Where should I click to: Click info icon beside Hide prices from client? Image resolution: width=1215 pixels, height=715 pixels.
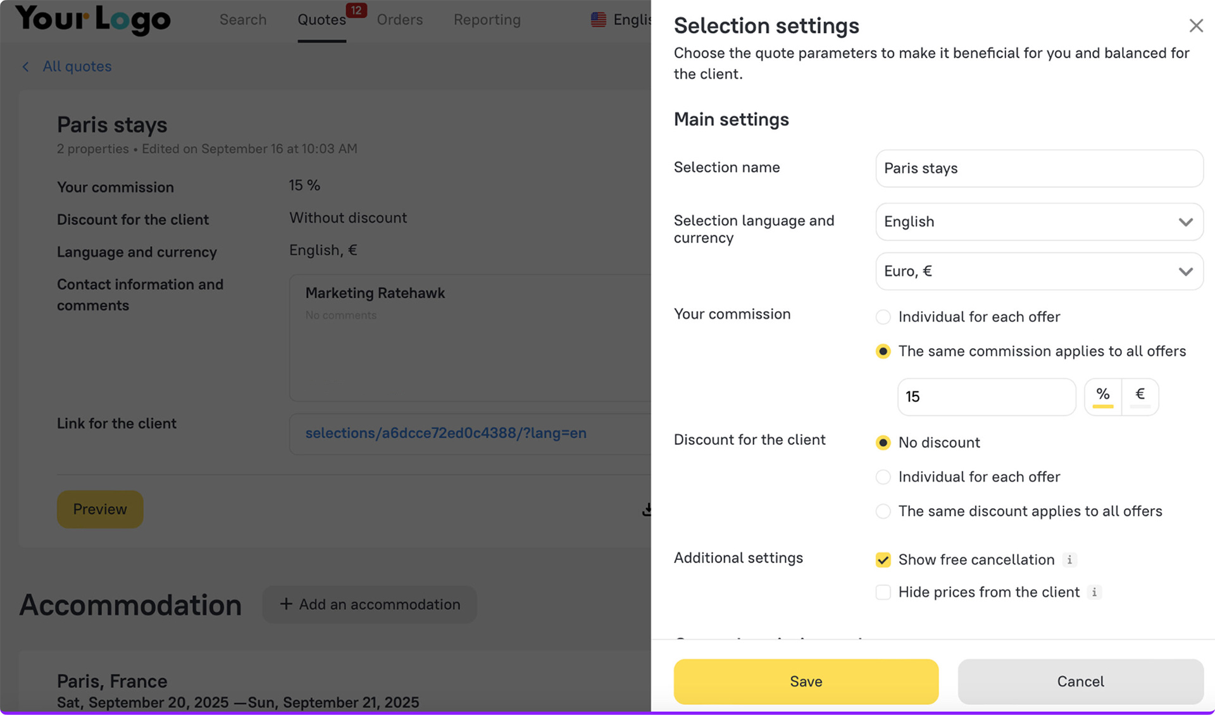pyautogui.click(x=1094, y=592)
